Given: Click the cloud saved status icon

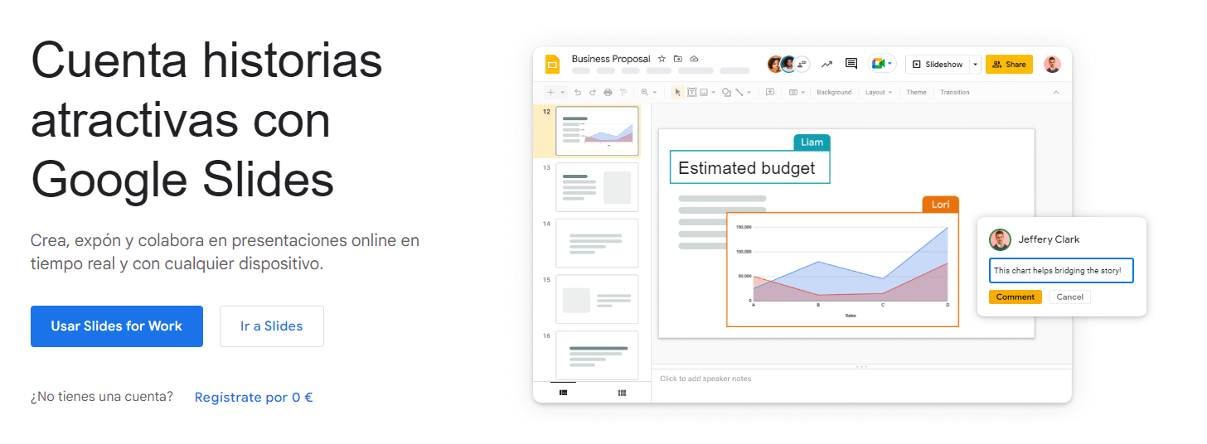Looking at the screenshot, I should [695, 59].
